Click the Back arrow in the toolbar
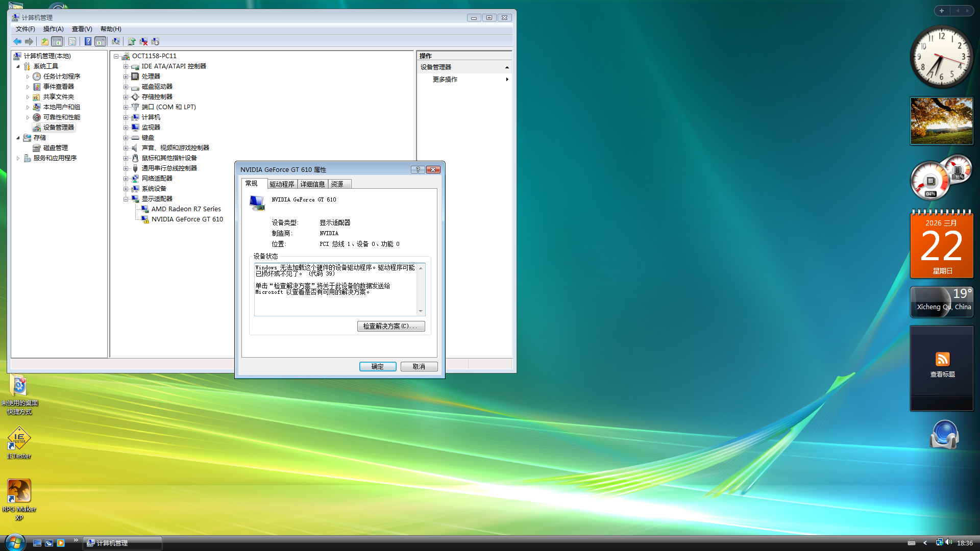980x551 pixels. [17, 41]
